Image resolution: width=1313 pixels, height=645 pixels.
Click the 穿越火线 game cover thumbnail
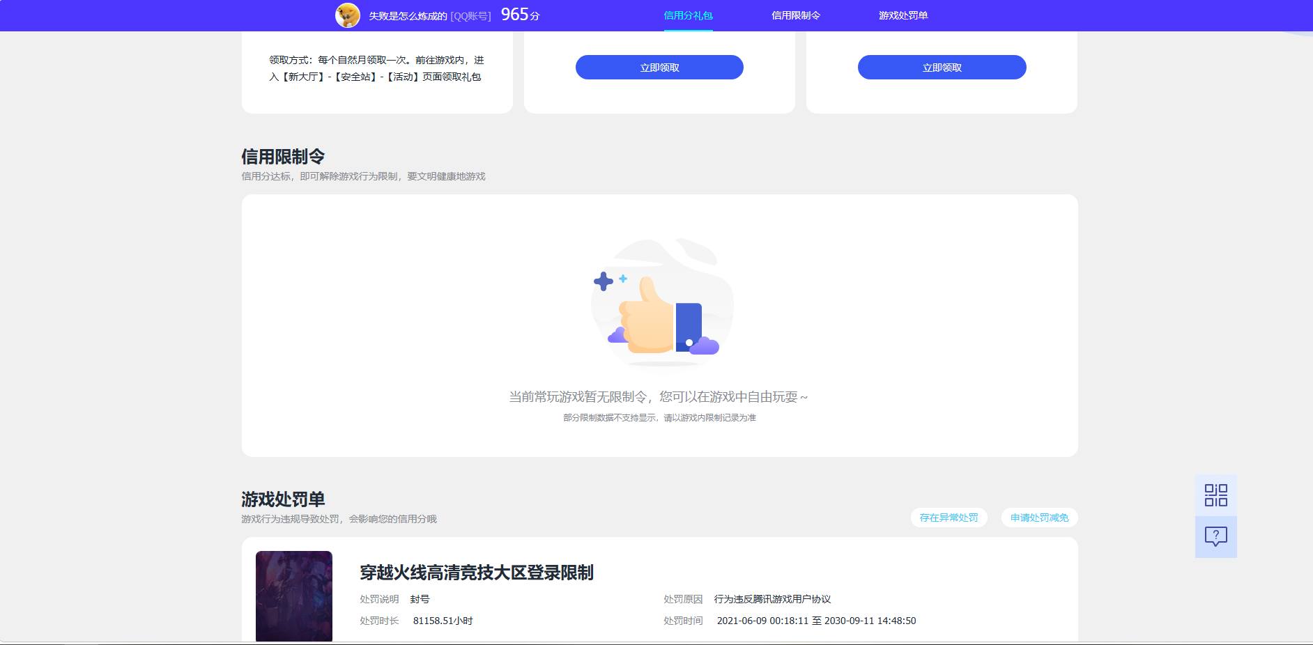pos(294,596)
